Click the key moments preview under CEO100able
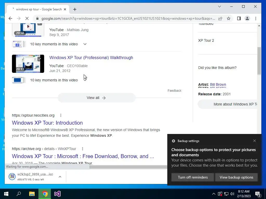The image size is (266, 199). (18, 80)
